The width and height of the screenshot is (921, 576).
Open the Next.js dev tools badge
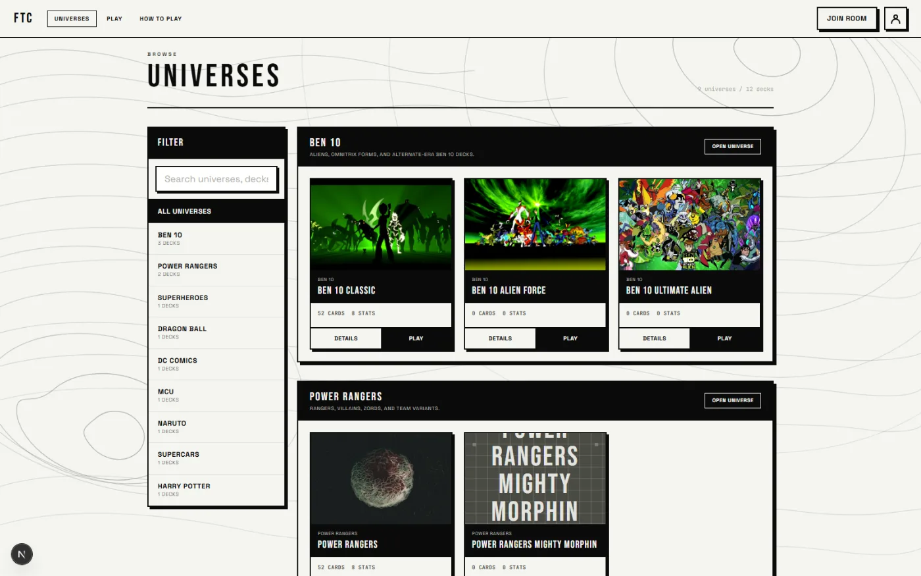[x=22, y=554]
